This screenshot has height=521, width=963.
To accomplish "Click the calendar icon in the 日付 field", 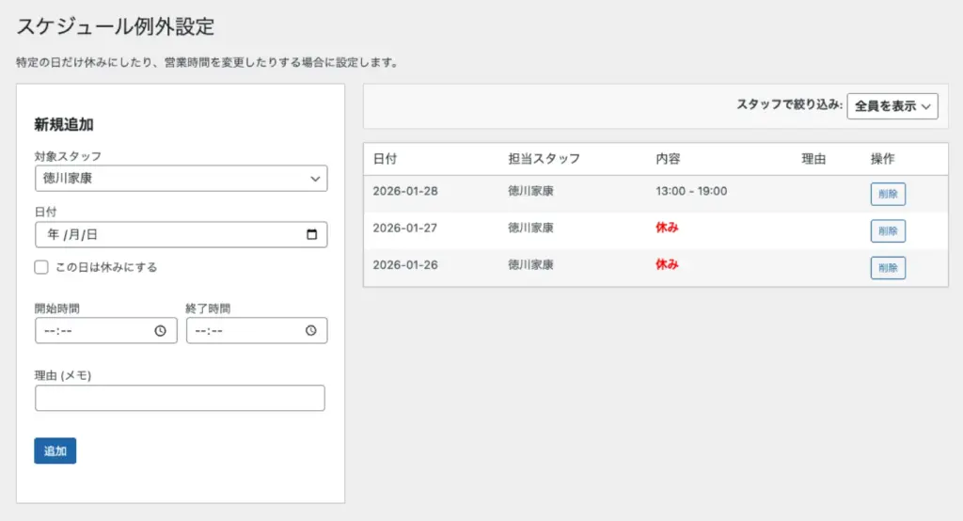I will (x=311, y=235).
